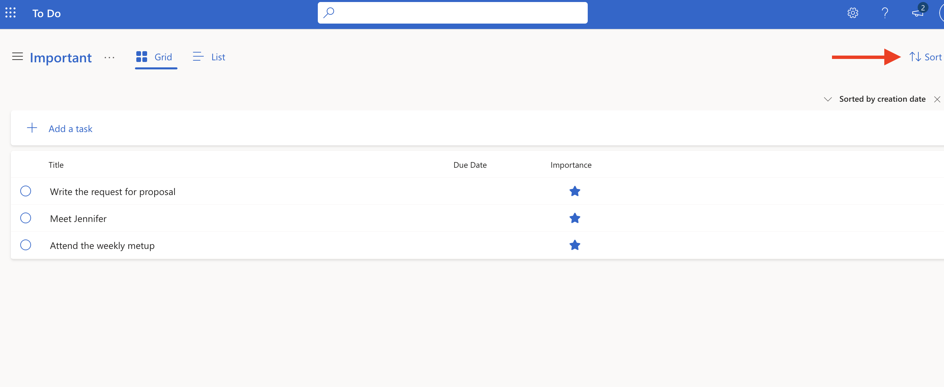Open the app launcher waffle icon
This screenshot has height=387, width=944.
tap(10, 13)
